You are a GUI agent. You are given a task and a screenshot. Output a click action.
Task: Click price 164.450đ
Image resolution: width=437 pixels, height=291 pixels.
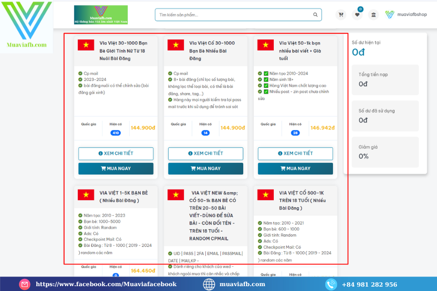click(143, 271)
